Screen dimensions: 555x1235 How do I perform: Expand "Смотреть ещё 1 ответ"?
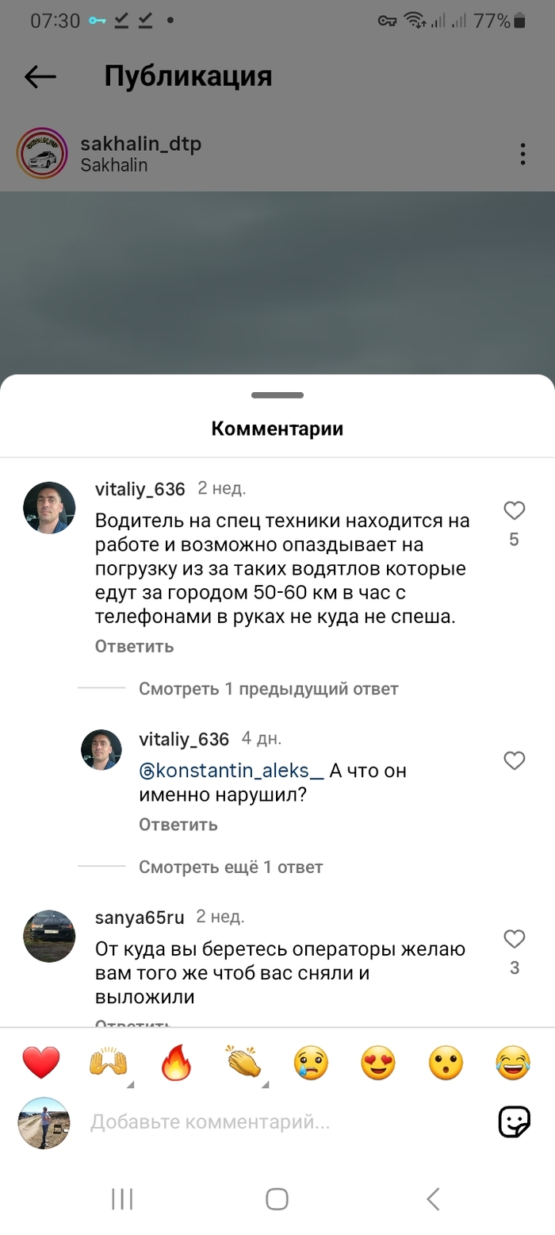click(x=231, y=867)
